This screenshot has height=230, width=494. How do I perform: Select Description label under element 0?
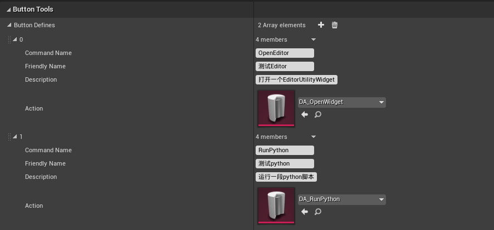click(41, 79)
